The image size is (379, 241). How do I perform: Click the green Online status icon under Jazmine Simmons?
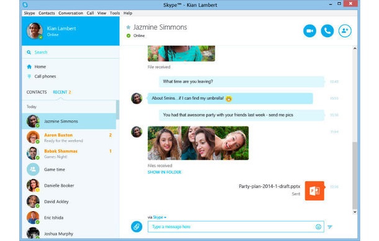(129, 35)
